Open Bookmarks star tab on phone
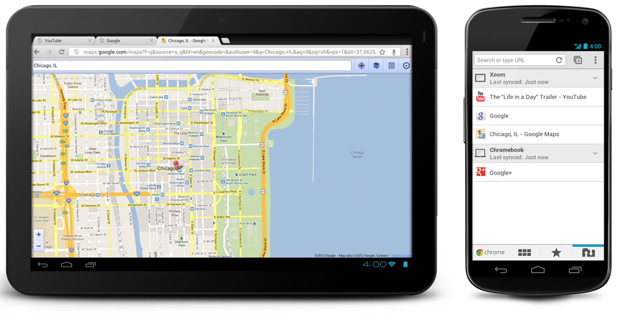The height and width of the screenshot is (313, 617). coord(556,252)
